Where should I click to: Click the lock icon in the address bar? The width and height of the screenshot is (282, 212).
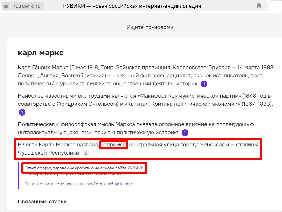(x=6, y=6)
